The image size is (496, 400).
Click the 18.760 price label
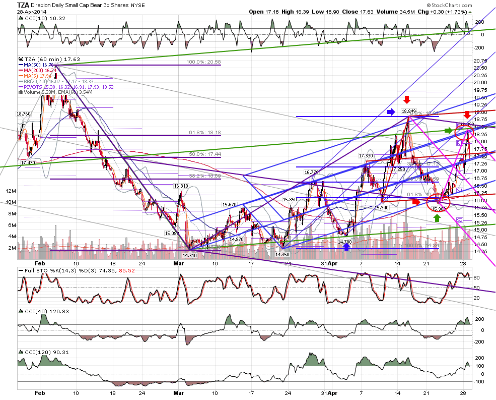pos(24,114)
